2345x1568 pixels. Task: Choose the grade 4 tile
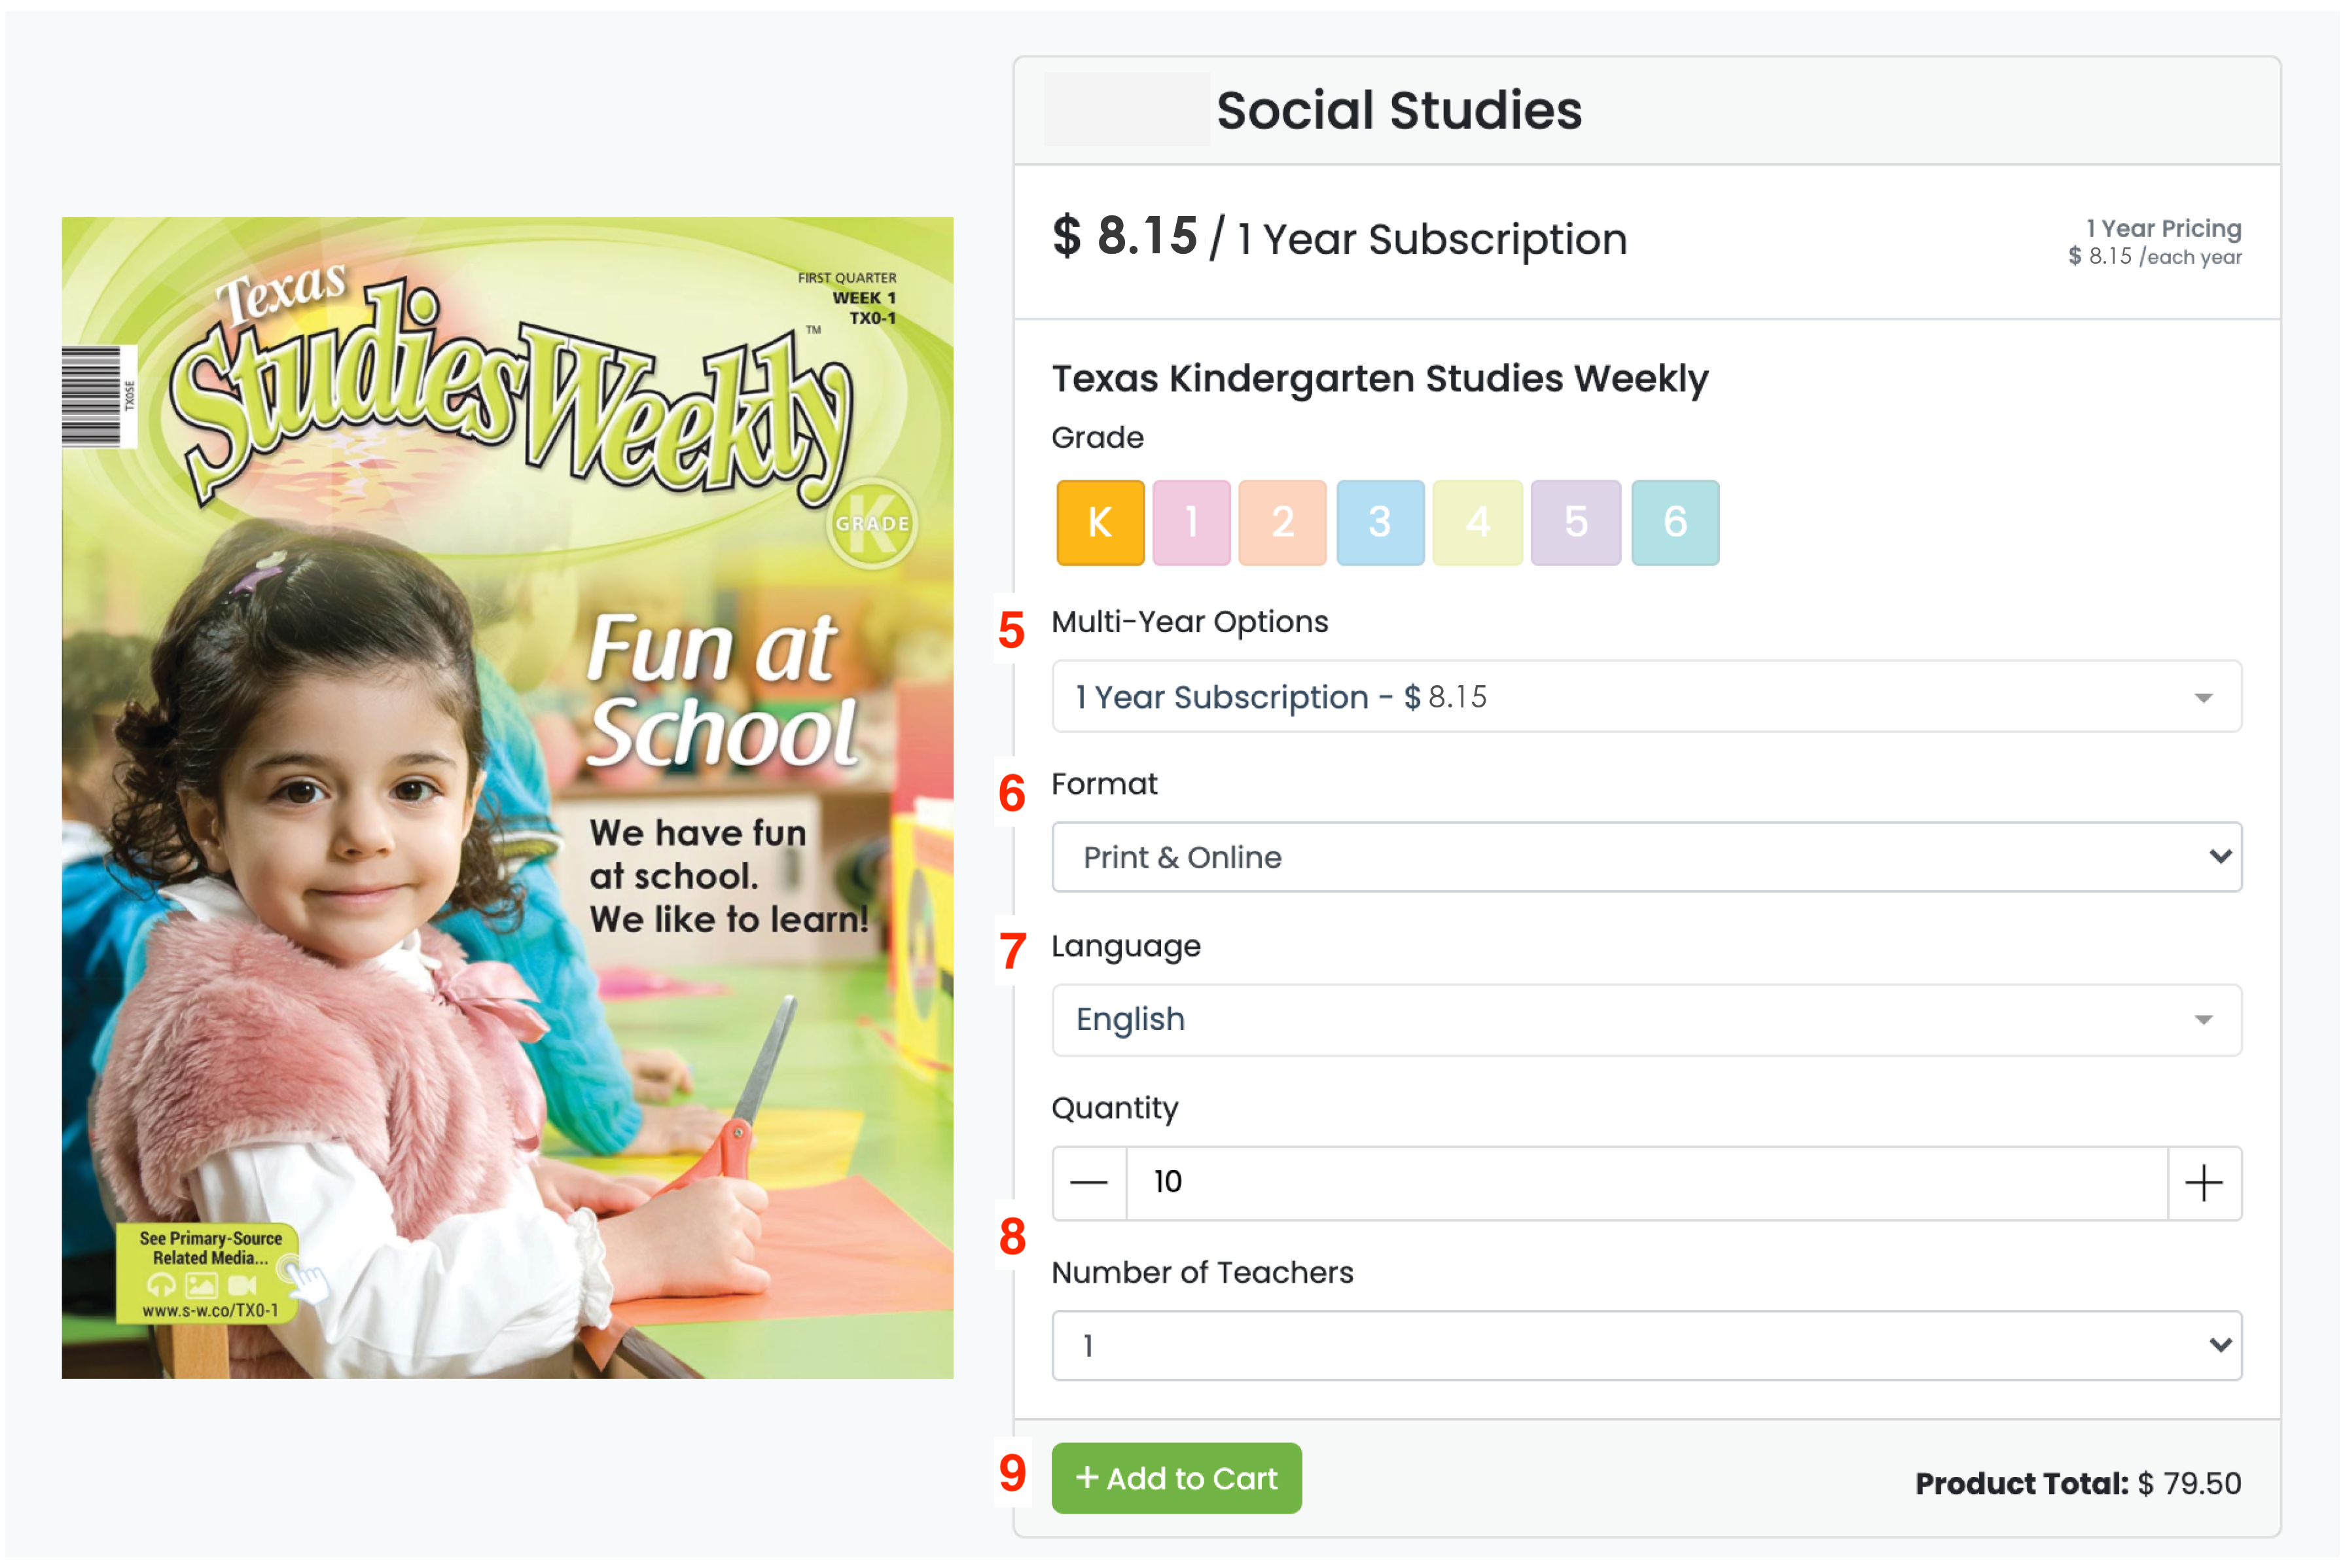tap(1477, 522)
